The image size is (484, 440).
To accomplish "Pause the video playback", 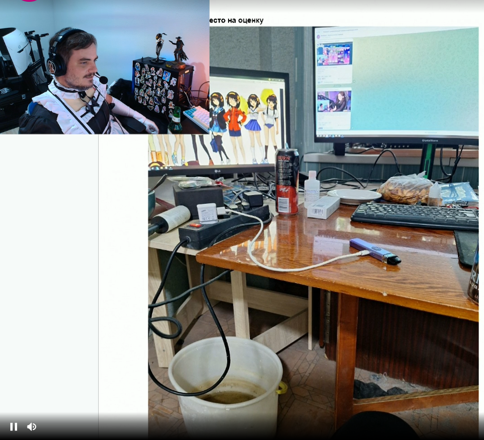I will click(x=13, y=427).
